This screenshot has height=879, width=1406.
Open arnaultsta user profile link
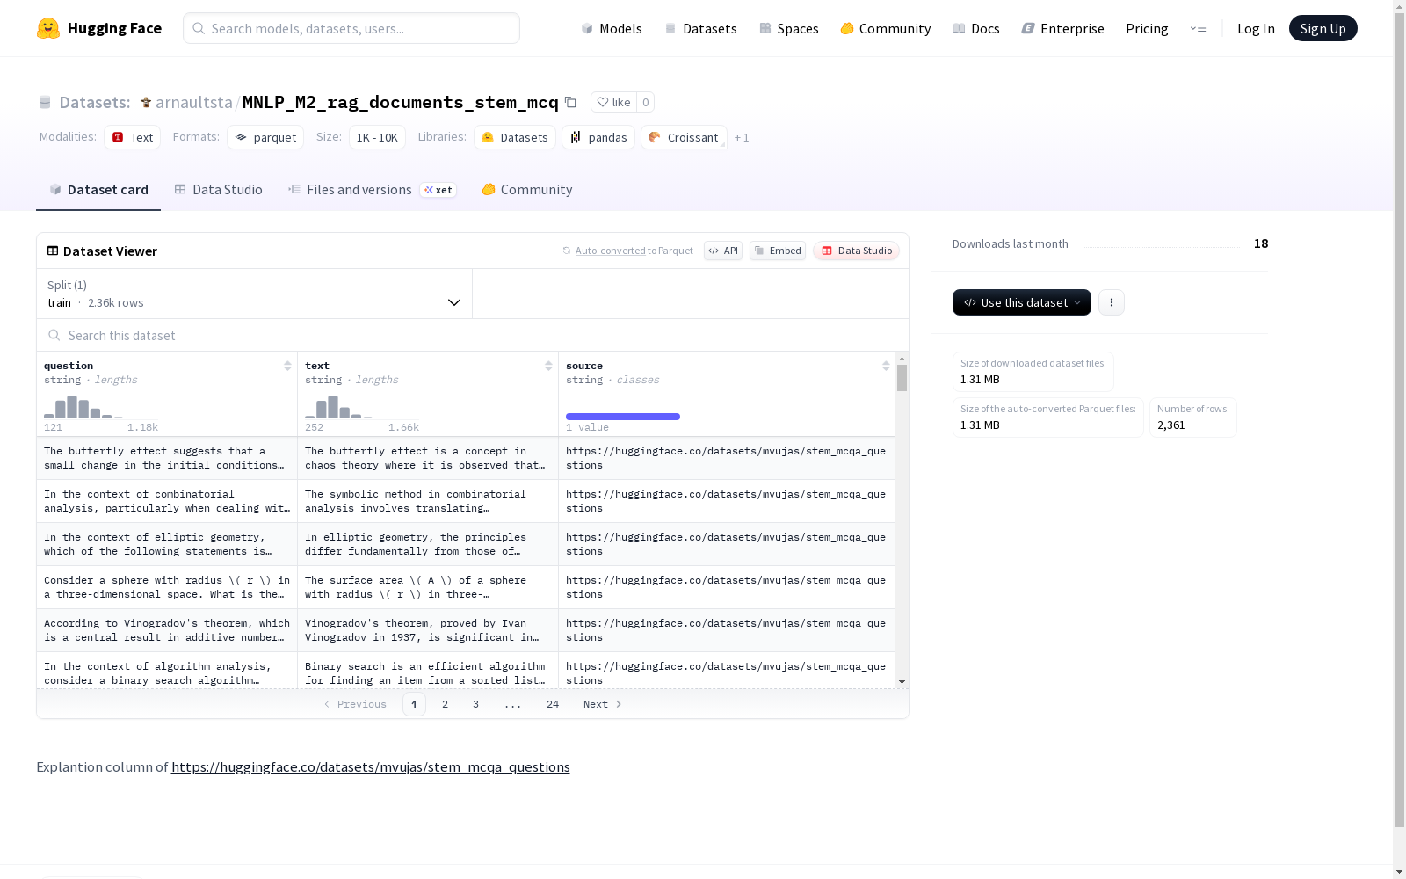[194, 102]
